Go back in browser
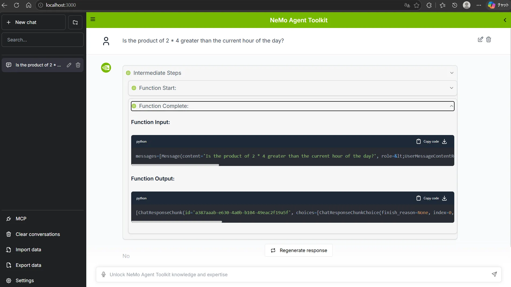Screen dimensions: 511x287 coord(4,5)
